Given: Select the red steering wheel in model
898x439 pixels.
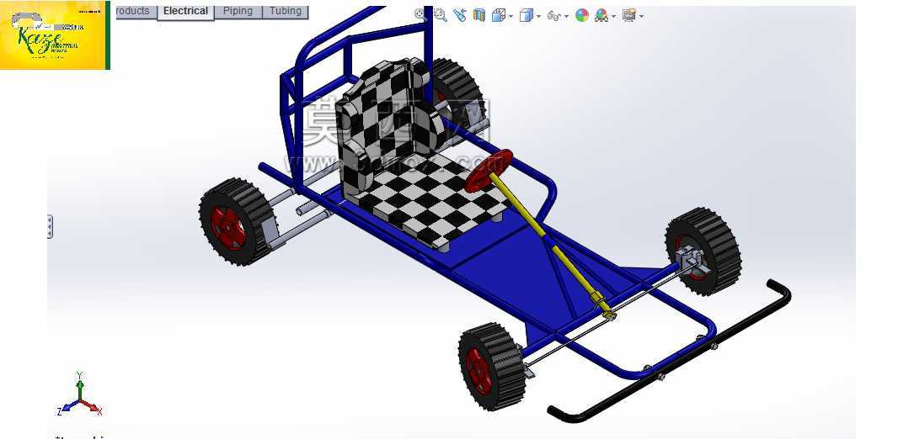Looking at the screenshot, I should coord(488,171).
